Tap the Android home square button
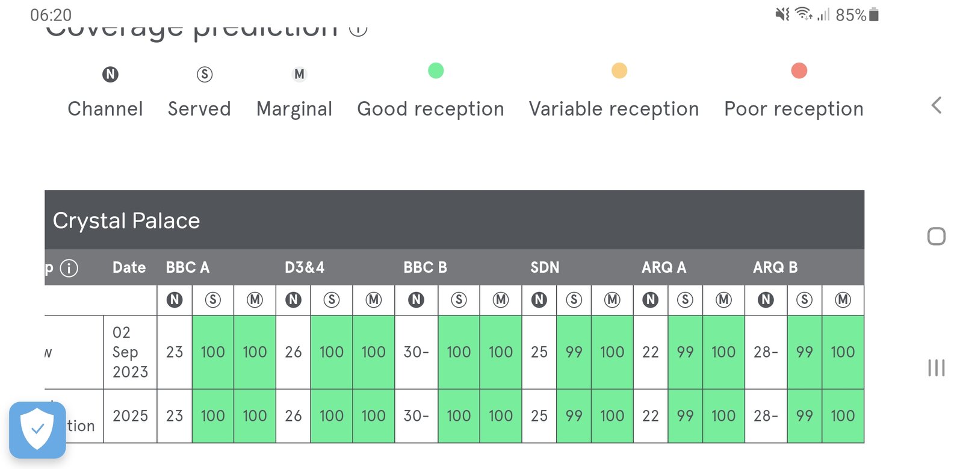 tap(936, 236)
